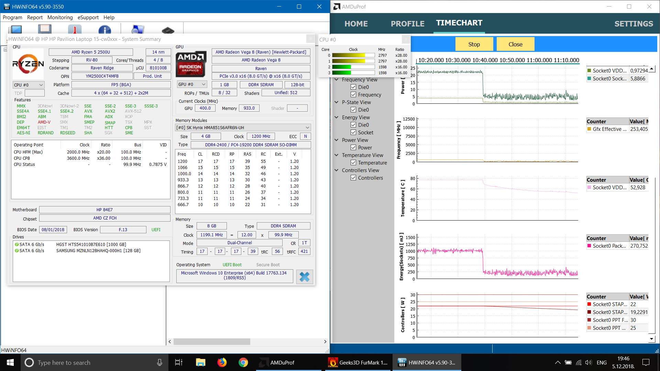The width and height of the screenshot is (660, 371).
Task: Open Sensors via the thermometer toolbar icon
Action: [75, 29]
